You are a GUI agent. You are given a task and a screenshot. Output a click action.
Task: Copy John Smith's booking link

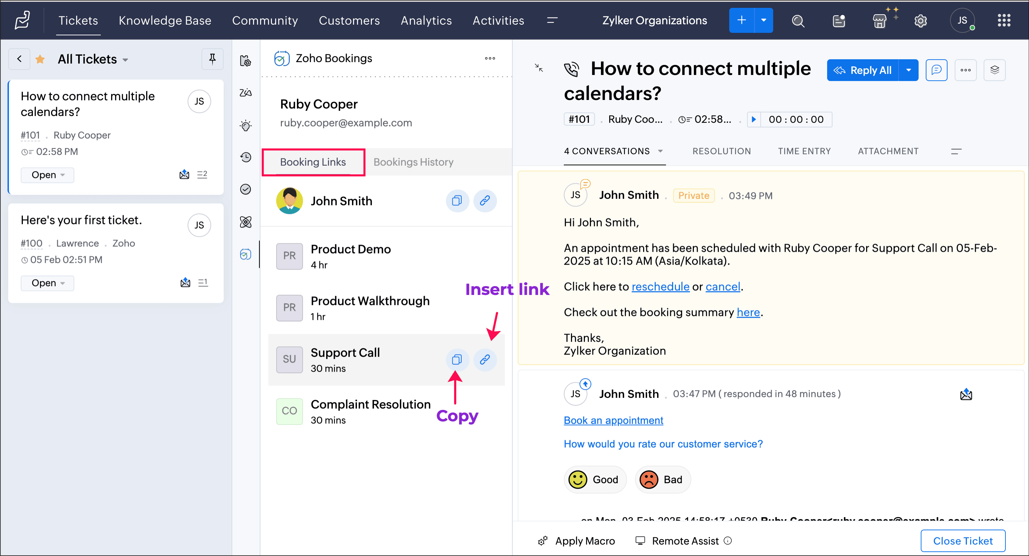point(457,201)
